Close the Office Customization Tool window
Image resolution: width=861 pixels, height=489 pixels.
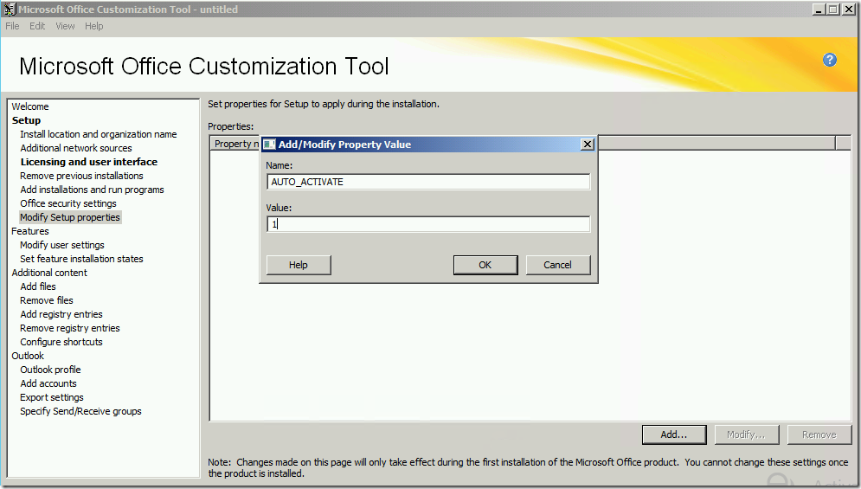point(848,10)
